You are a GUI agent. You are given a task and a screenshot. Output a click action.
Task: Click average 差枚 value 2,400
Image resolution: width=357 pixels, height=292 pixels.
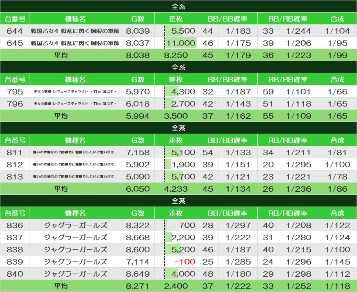pos(176,286)
